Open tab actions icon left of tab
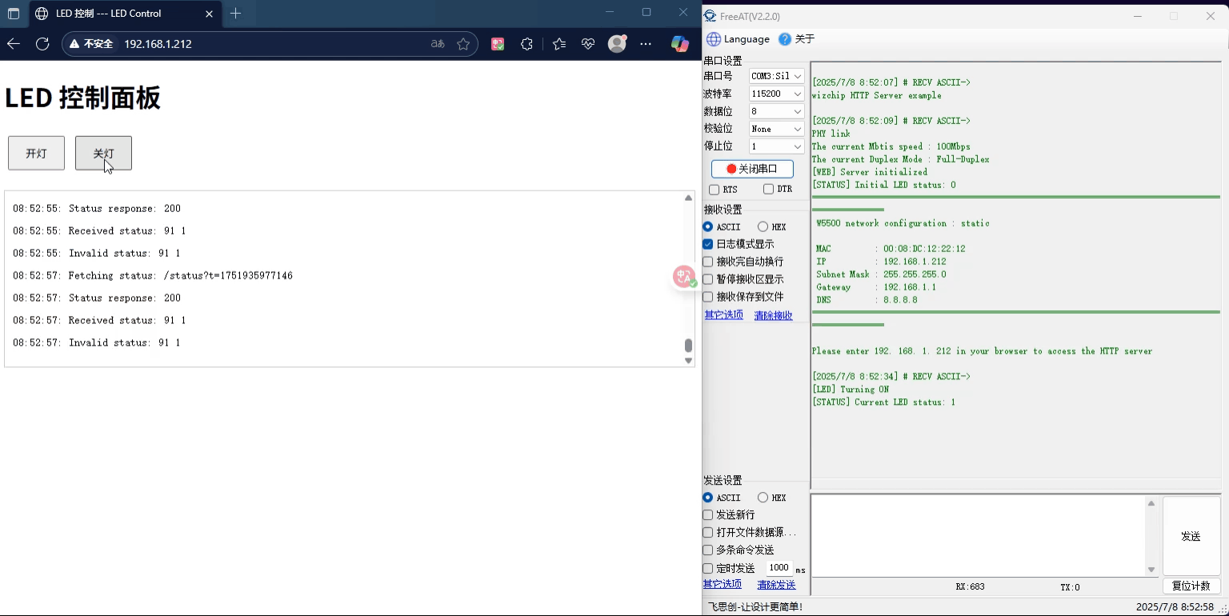The image size is (1229, 616). pyautogui.click(x=14, y=14)
